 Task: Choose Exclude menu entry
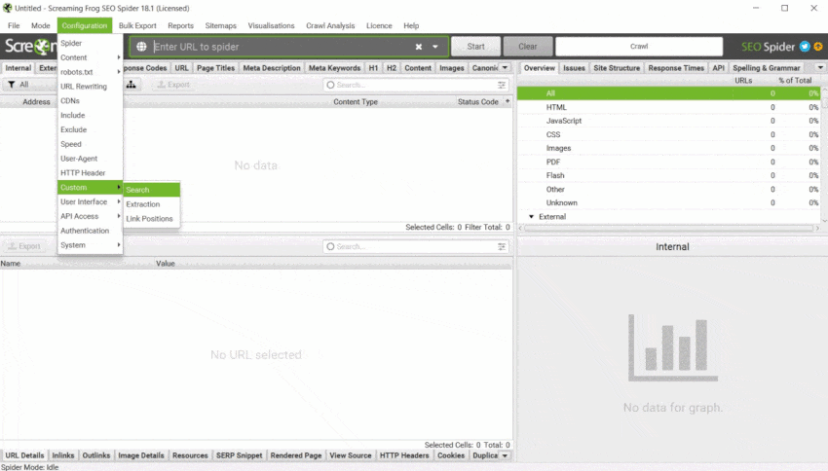coord(91,129)
